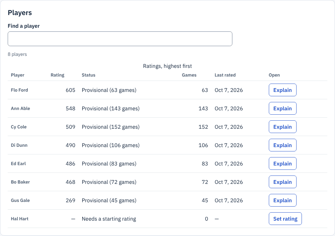
Task: Click Explain next to Ed Earl
Action: [x=283, y=163]
